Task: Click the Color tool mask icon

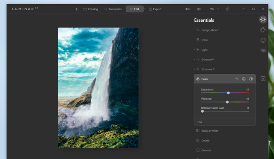Action: 244,79
